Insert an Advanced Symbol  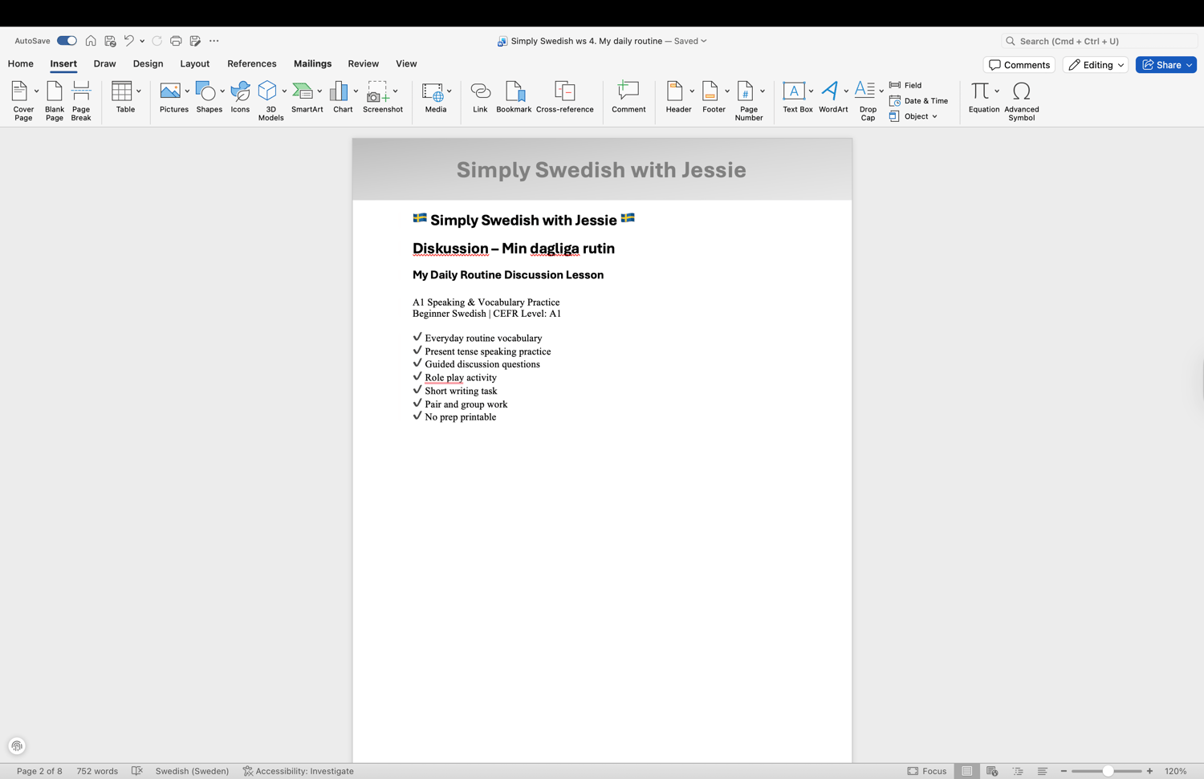pos(1021,100)
